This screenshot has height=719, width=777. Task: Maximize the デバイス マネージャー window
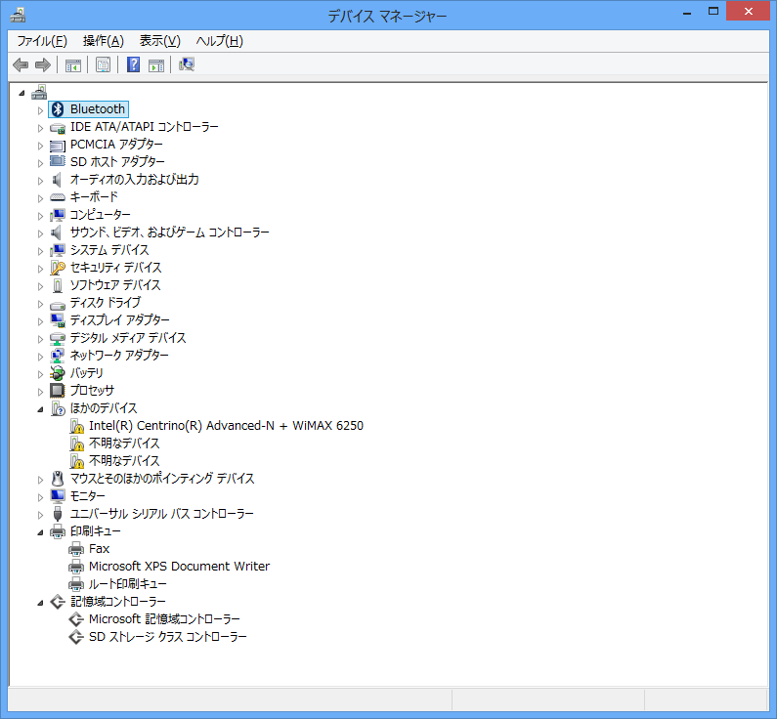pyautogui.click(x=713, y=11)
